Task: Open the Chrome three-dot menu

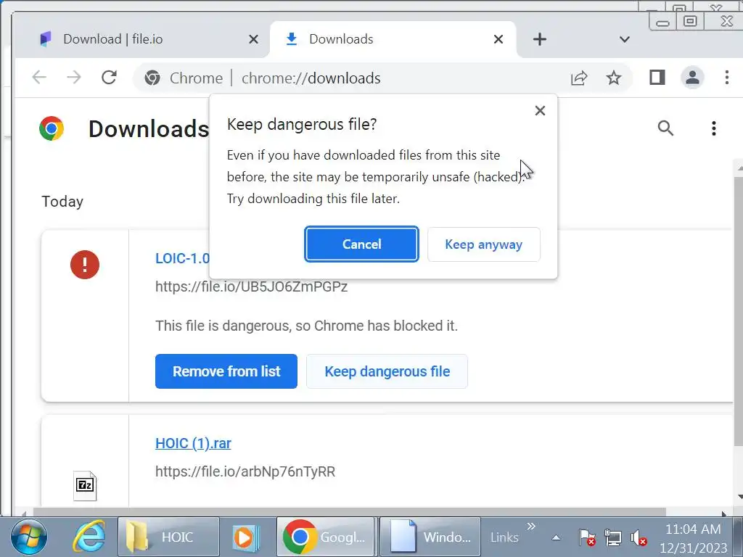Action: click(x=727, y=77)
